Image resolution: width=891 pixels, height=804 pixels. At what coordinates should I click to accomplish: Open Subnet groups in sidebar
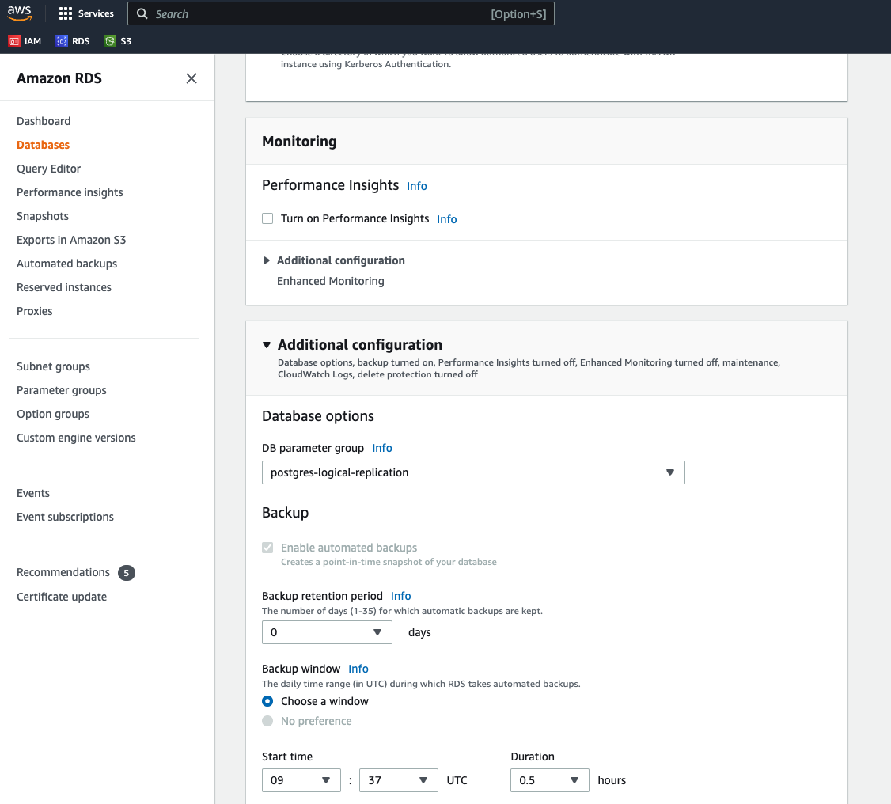point(54,366)
